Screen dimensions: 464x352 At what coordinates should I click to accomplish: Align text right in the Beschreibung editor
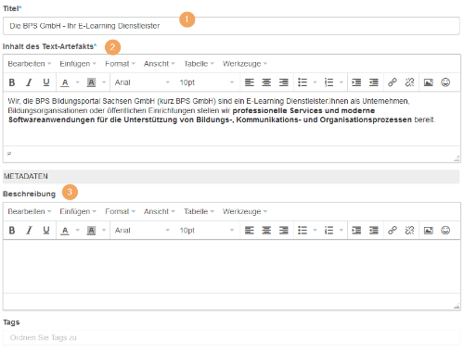click(284, 231)
